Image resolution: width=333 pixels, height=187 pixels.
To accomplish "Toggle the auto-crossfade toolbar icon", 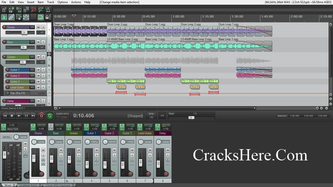I will (4, 17).
